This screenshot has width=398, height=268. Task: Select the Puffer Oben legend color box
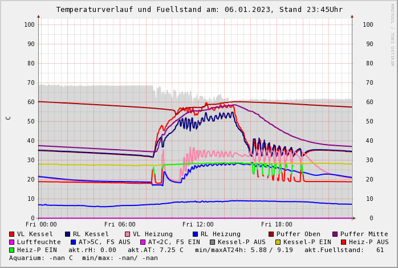pyautogui.click(x=271, y=234)
